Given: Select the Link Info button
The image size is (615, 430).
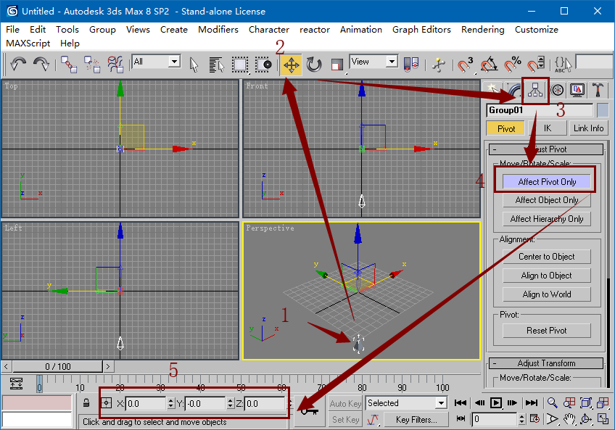Looking at the screenshot, I should [x=588, y=128].
